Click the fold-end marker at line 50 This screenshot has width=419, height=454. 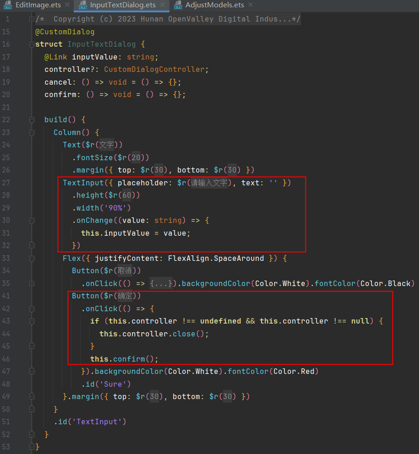pos(32,409)
